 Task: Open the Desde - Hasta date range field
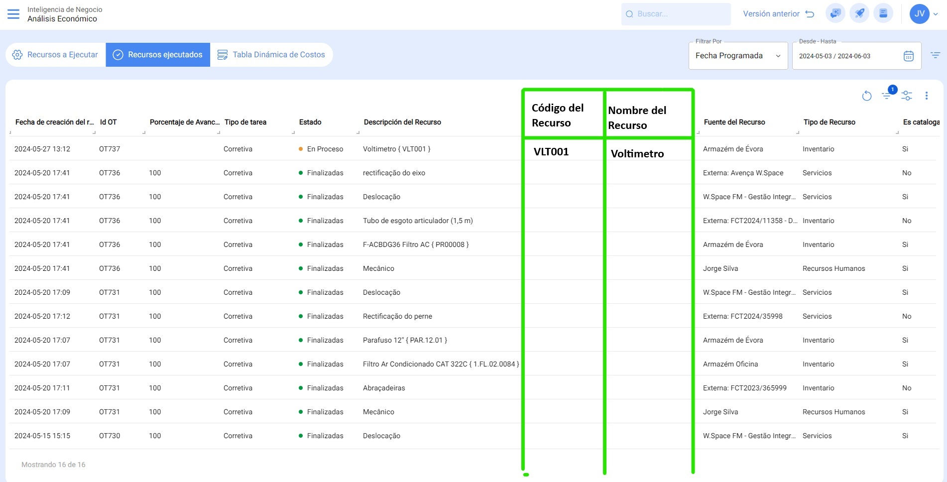coord(849,56)
